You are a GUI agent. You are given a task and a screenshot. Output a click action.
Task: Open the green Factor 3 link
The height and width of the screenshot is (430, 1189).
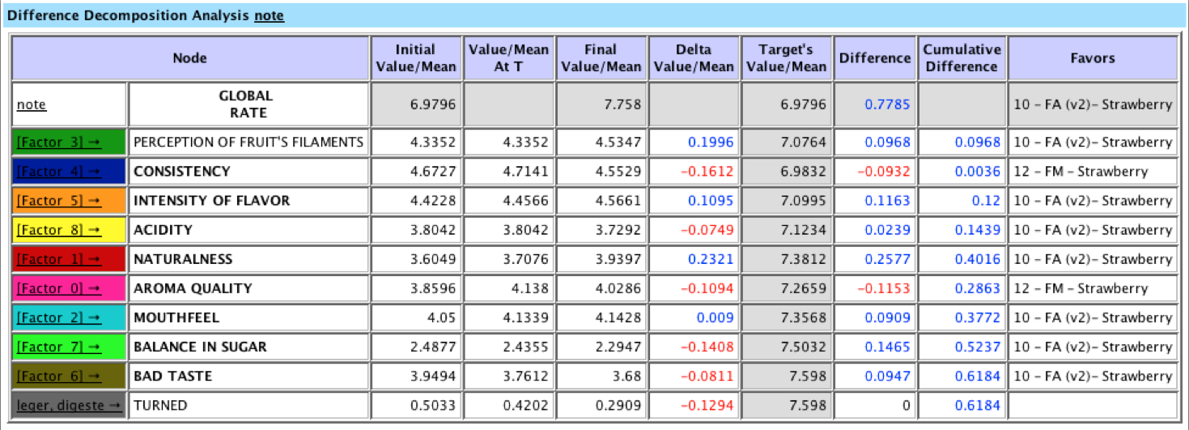coord(57,143)
